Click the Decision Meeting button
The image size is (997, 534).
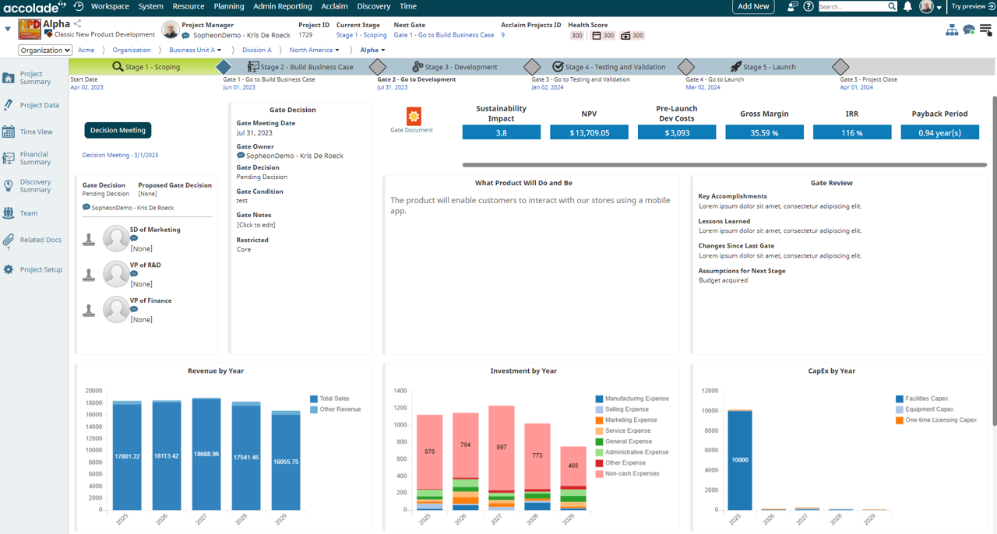tap(118, 131)
